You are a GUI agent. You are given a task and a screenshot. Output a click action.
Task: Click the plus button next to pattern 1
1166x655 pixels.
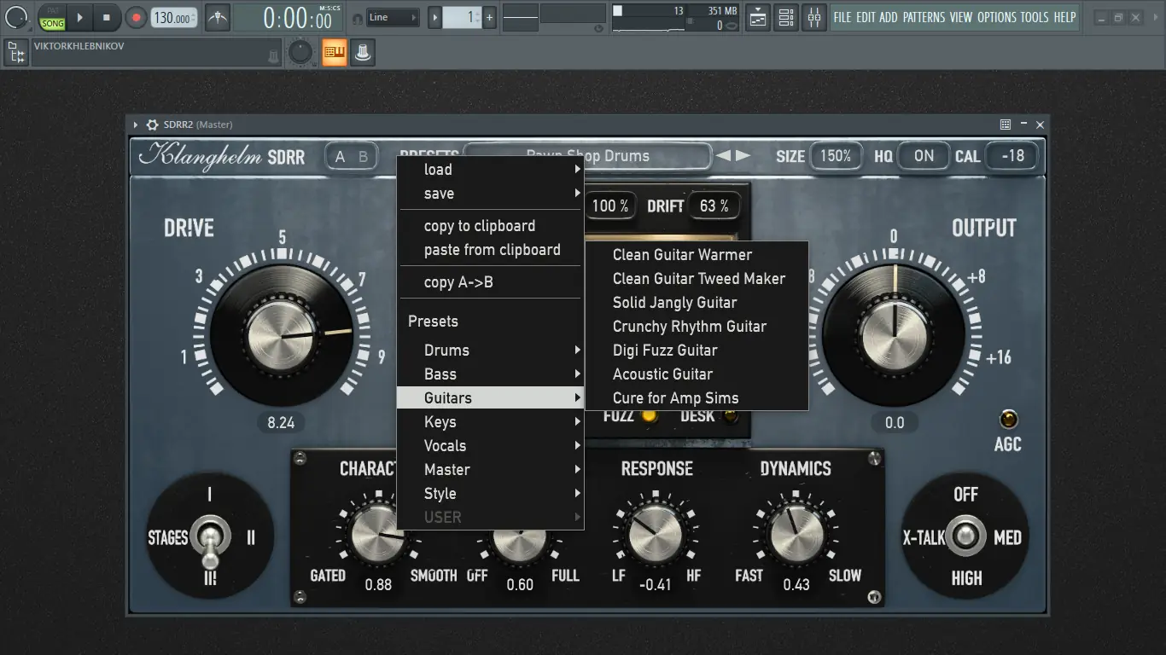pos(489,17)
